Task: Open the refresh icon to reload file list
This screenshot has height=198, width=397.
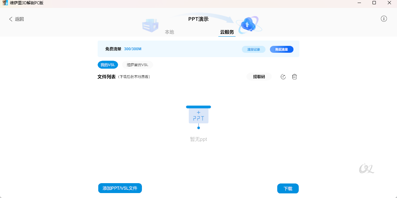Action: click(283, 77)
